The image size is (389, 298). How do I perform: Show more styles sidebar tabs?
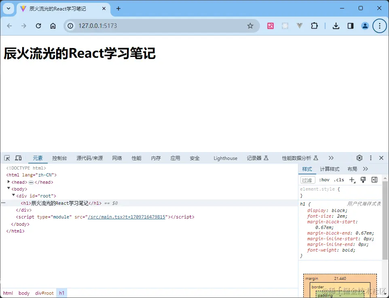pos(366,169)
